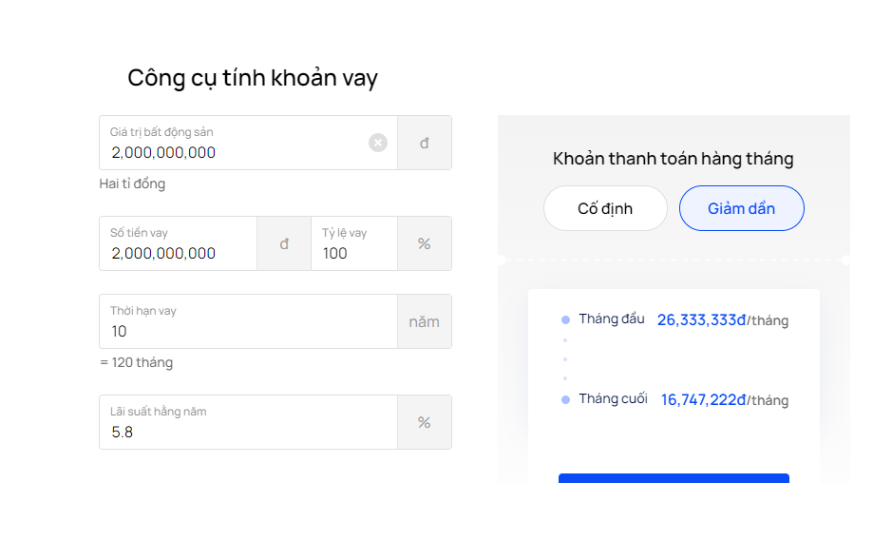Click the đ currency suffix beside property value
The image size is (892, 540).
(x=424, y=143)
